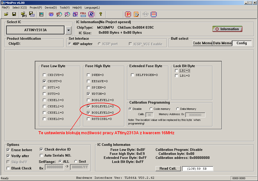Uncheck the BODLEVEL0=0 checkbox
Screen dimensions: 258x181
point(88,113)
